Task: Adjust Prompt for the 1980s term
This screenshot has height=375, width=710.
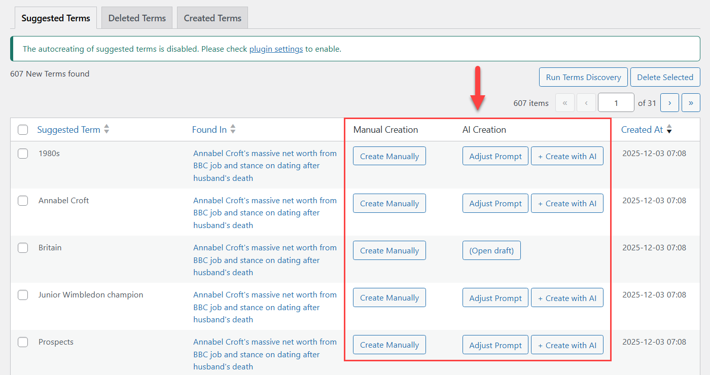Action: 495,156
